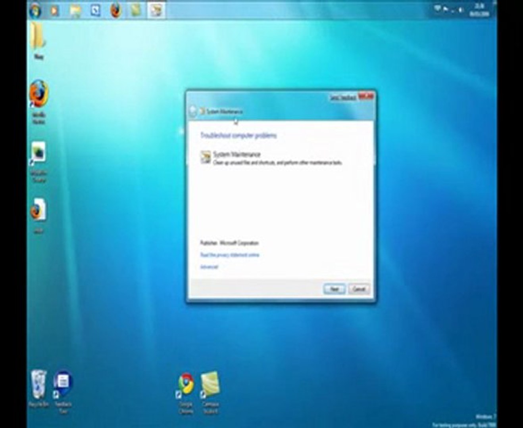This screenshot has height=428, width=523.
Task: Click the Publisher: Microsoft Corporation text
Action: (229, 243)
